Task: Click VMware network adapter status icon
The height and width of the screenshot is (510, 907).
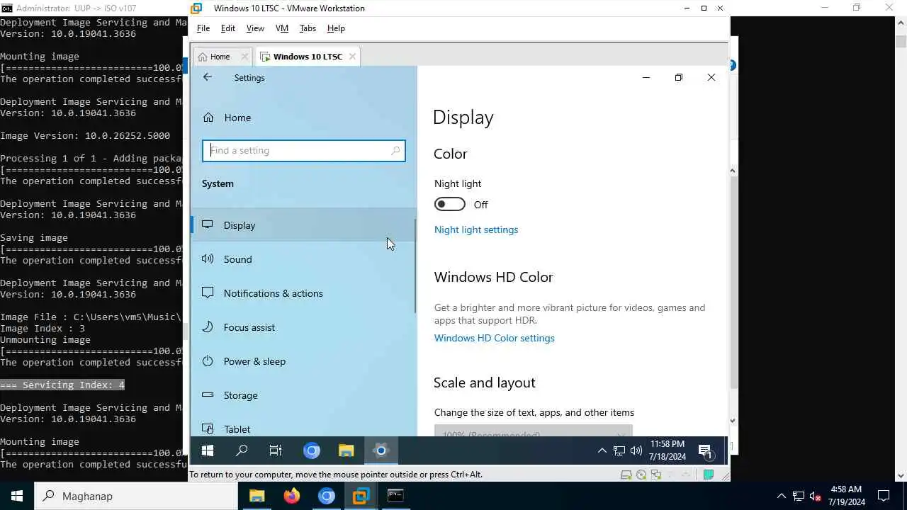Action: pos(656,475)
